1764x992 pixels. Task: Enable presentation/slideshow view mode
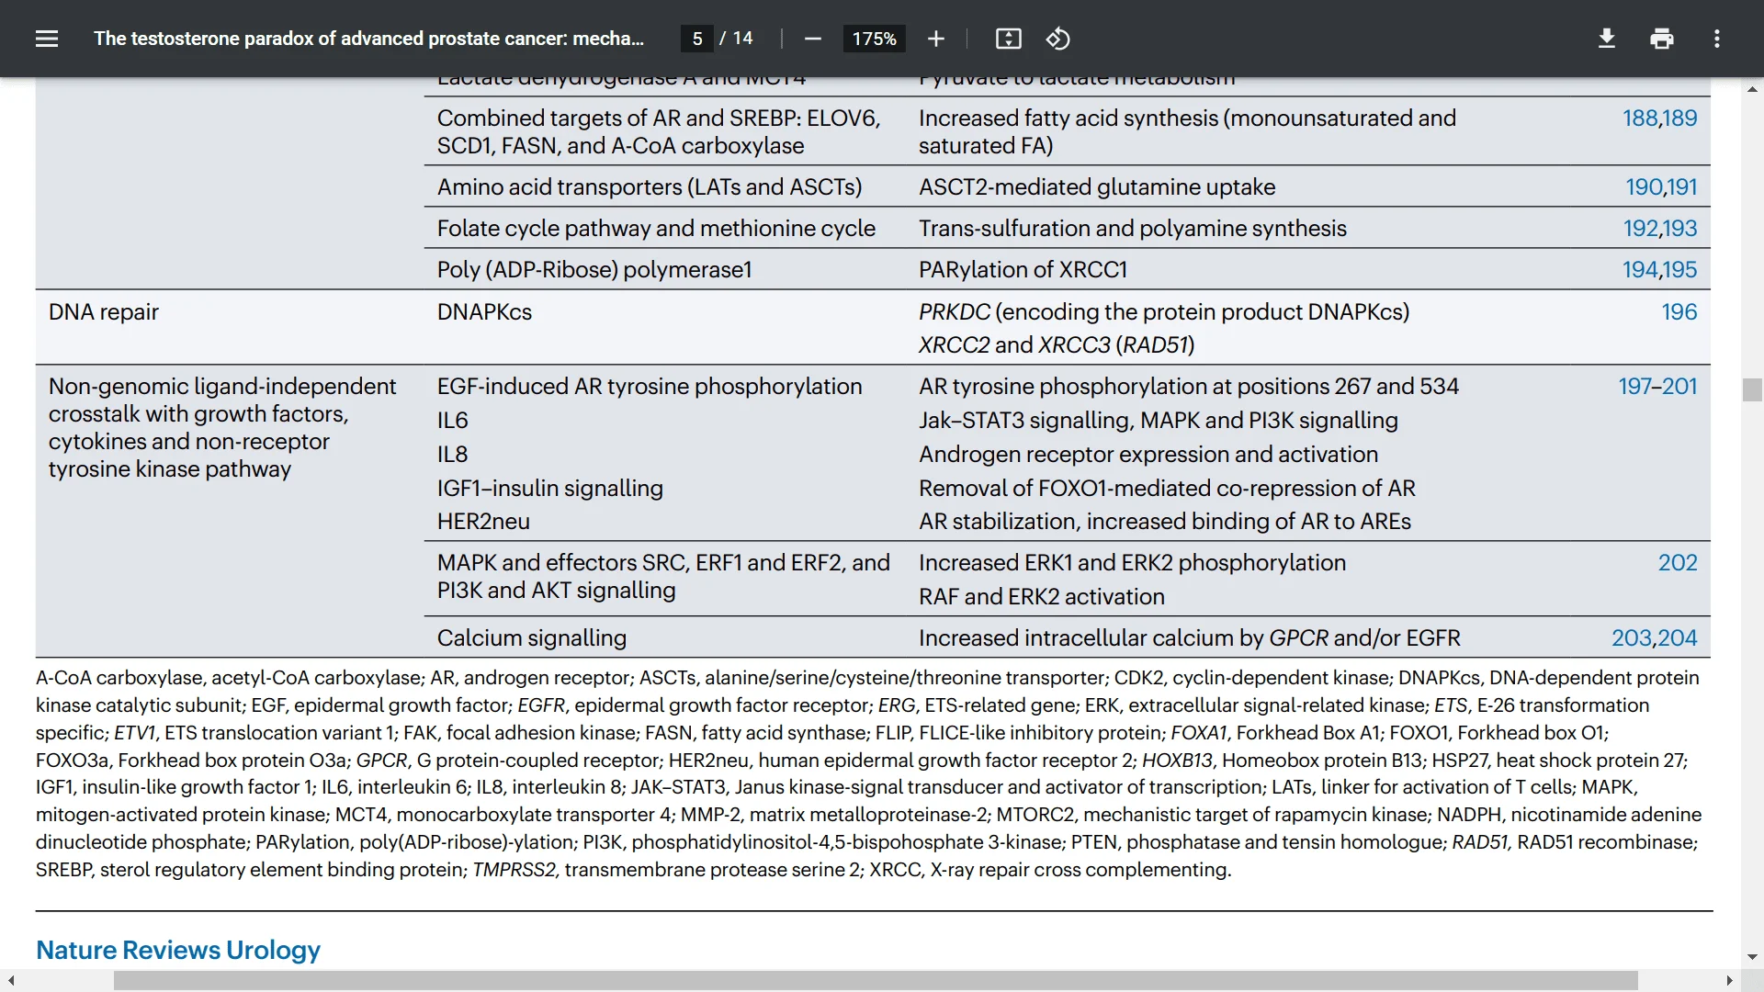[1008, 39]
